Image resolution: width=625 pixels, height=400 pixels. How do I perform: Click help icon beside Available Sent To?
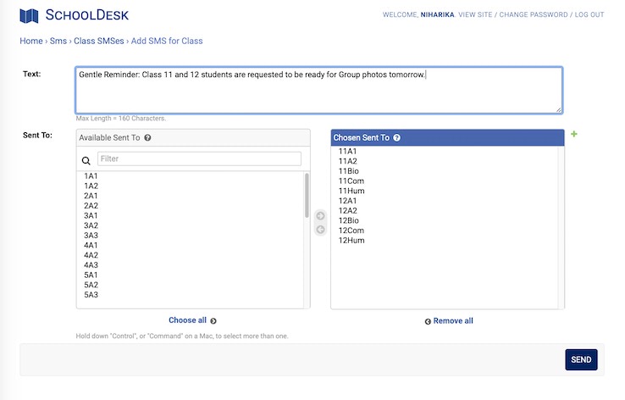pyautogui.click(x=147, y=137)
